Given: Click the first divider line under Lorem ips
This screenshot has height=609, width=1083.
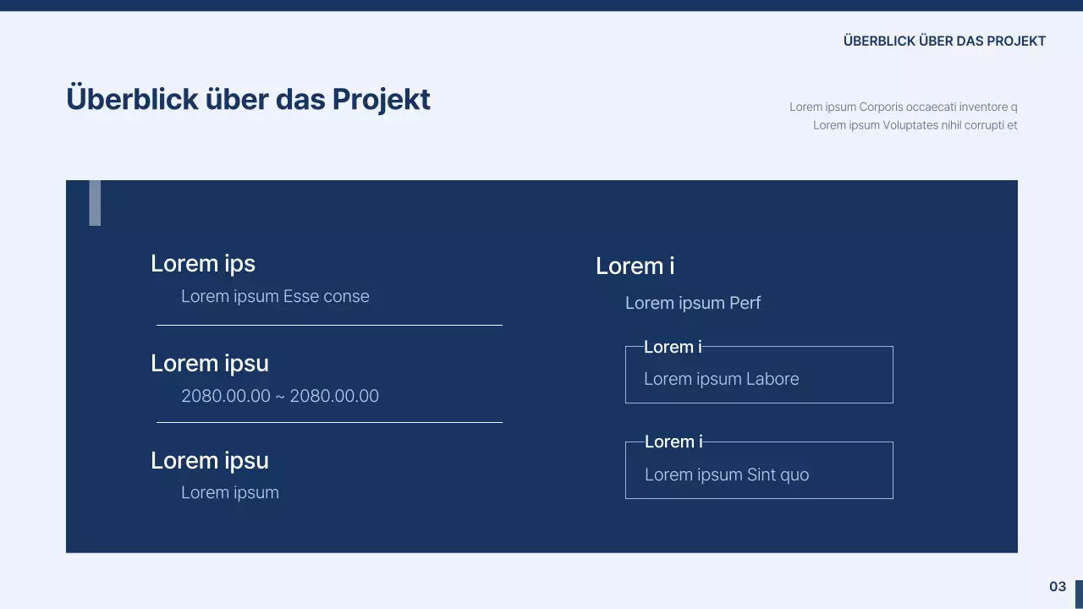Looking at the screenshot, I should click(x=329, y=323).
